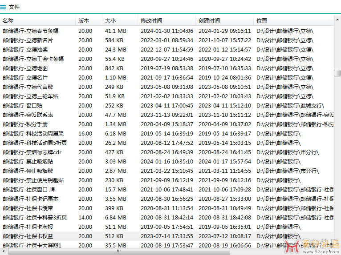
Task: Click size 41.1 MB cell
Action: [x=116, y=31]
